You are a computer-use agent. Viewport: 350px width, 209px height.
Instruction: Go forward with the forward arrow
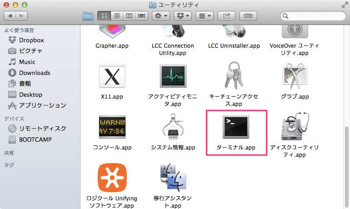tap(22, 16)
